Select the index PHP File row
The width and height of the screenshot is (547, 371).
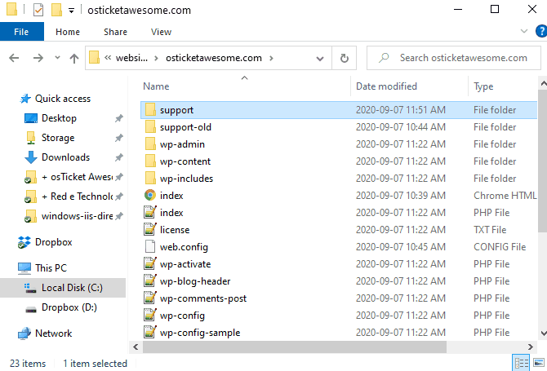(339, 213)
